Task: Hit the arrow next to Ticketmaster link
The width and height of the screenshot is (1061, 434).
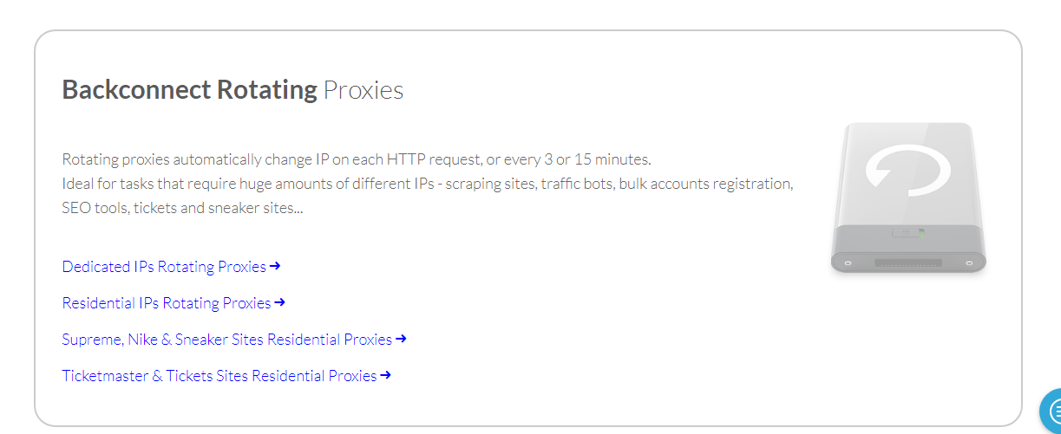Action: [386, 375]
